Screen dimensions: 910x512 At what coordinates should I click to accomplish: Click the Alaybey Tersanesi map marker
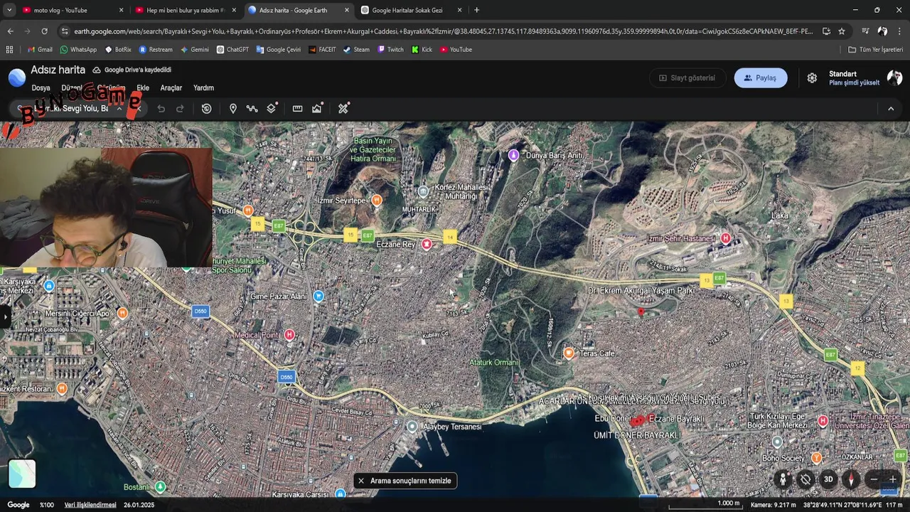click(412, 426)
